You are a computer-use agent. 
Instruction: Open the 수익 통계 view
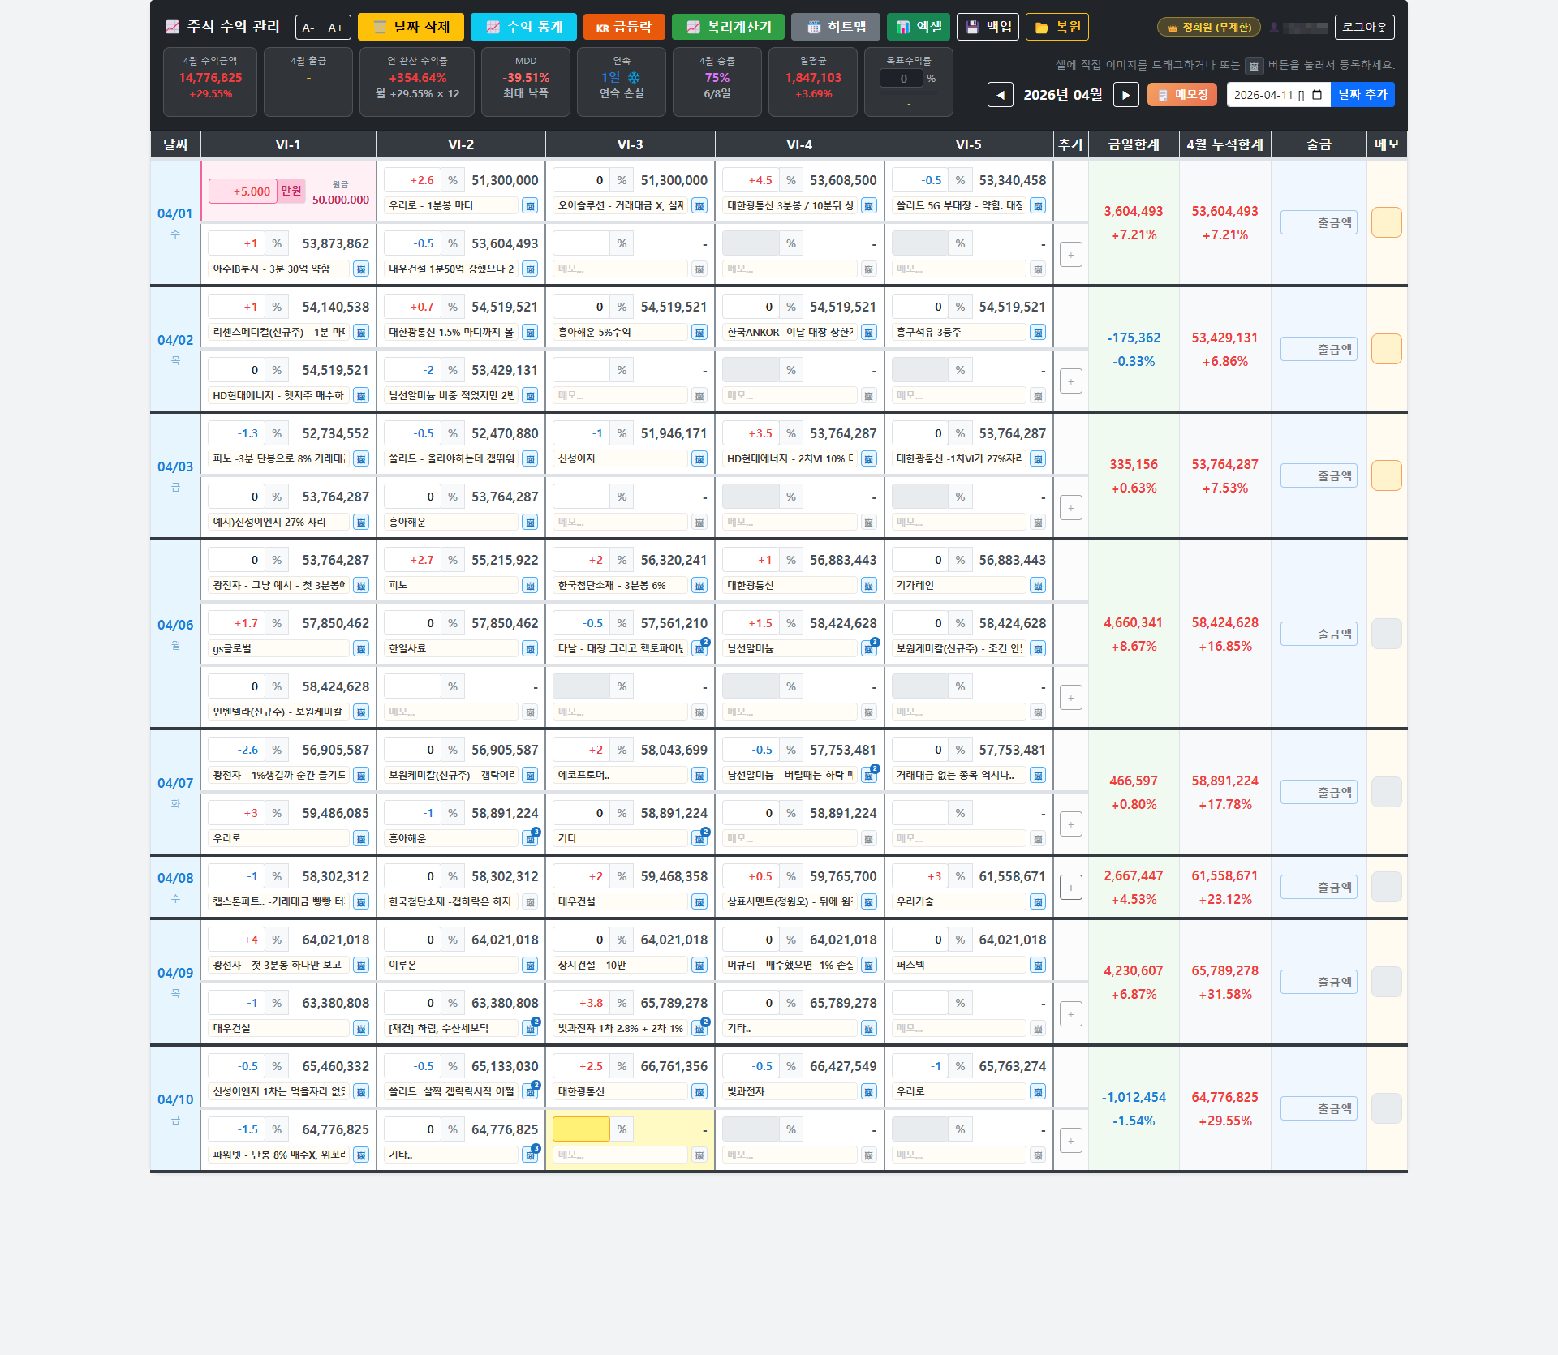tap(523, 27)
